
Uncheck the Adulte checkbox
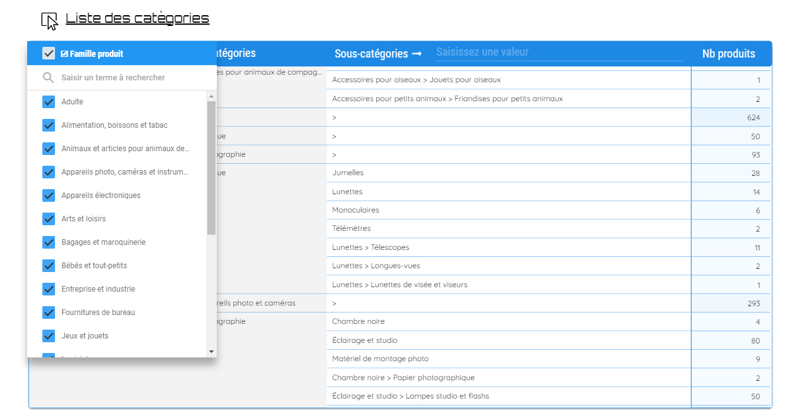click(x=49, y=102)
